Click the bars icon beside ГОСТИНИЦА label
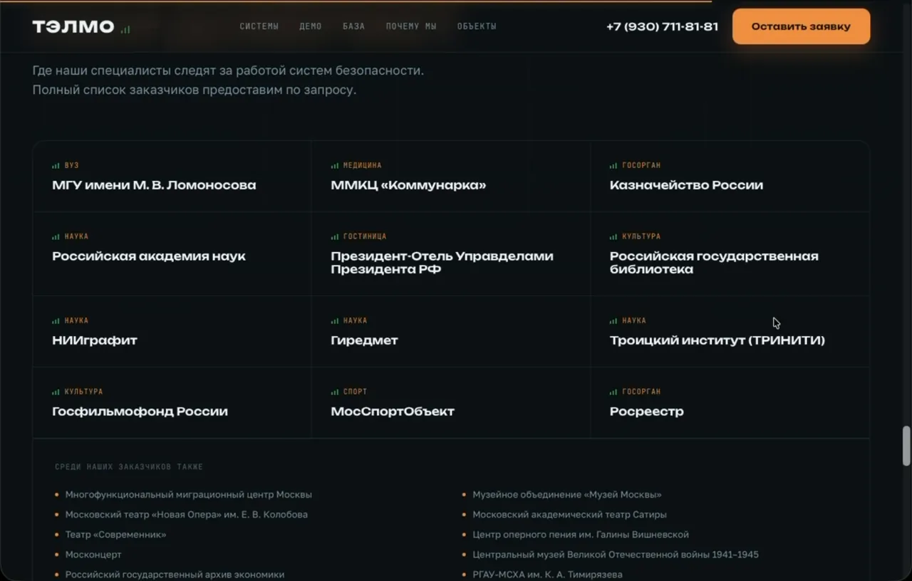 pyautogui.click(x=334, y=236)
